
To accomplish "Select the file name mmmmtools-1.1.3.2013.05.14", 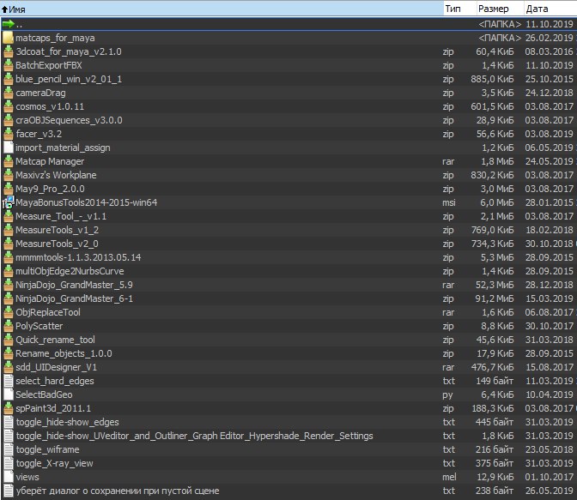I will coord(78,257).
